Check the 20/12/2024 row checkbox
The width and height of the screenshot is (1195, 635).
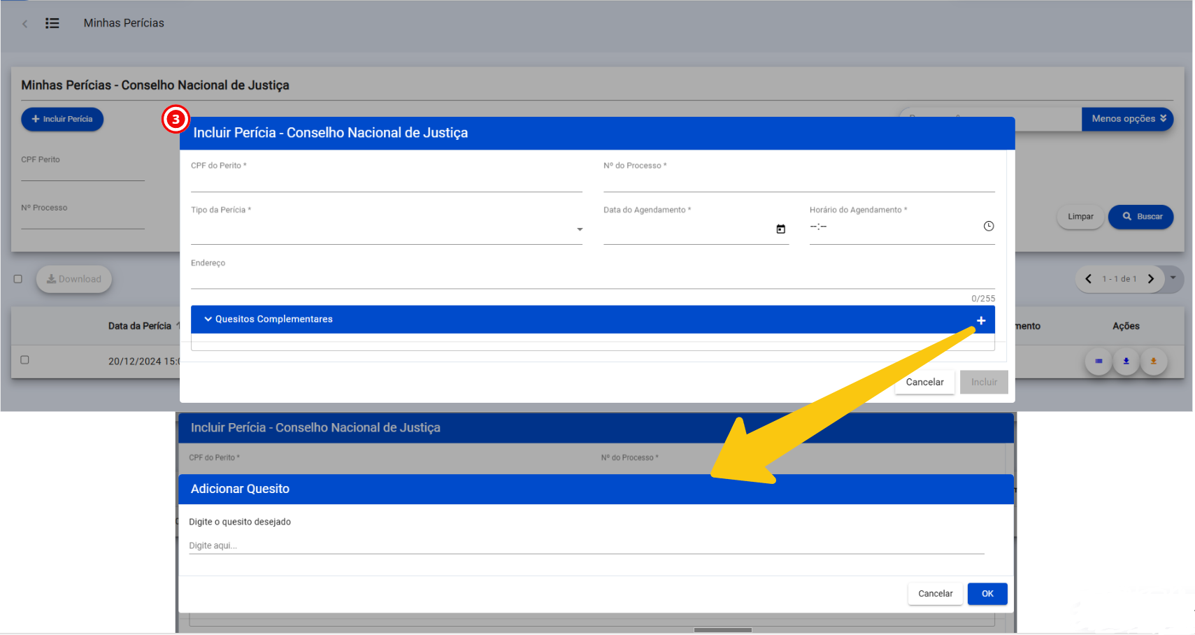tap(25, 360)
